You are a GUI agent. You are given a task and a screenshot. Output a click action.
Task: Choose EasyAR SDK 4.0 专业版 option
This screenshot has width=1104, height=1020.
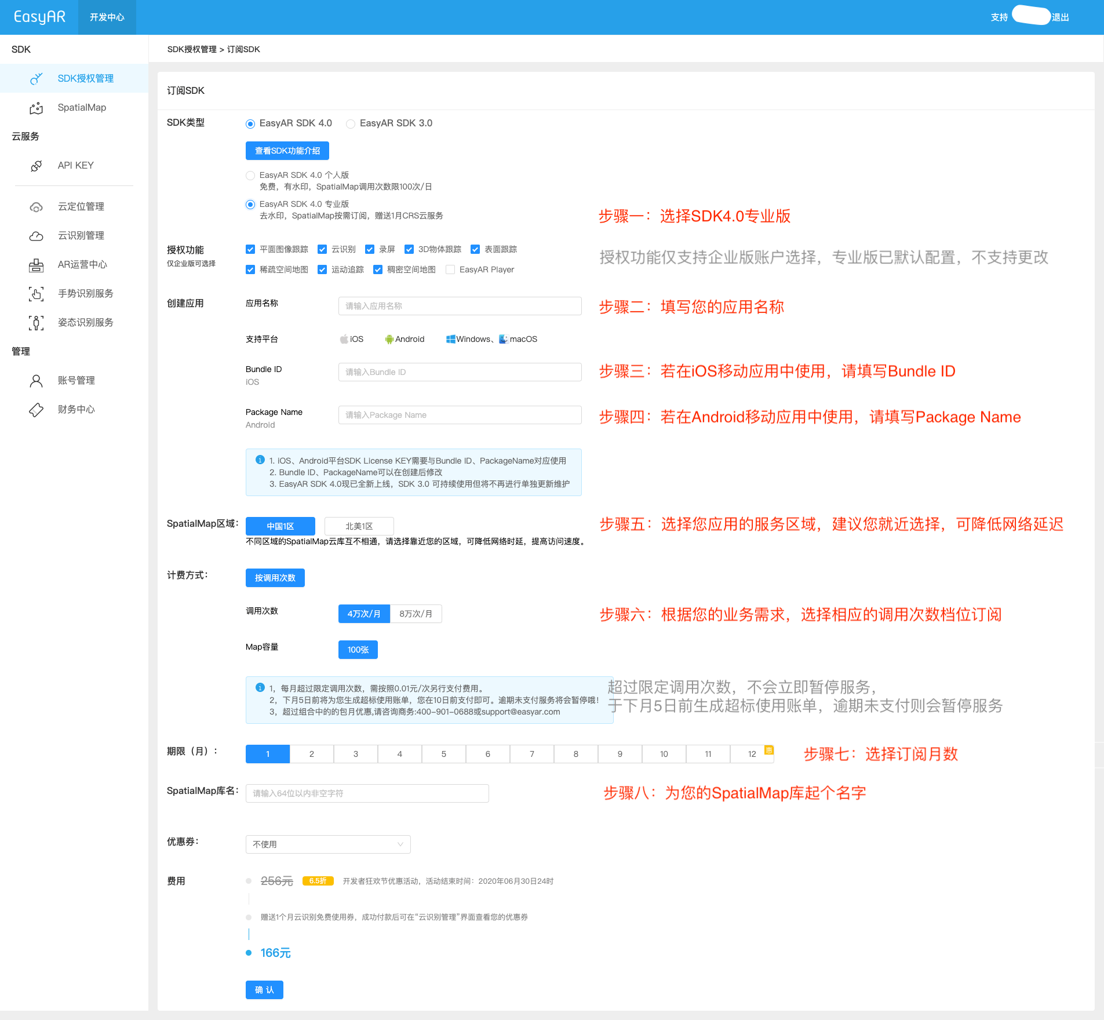pyautogui.click(x=250, y=204)
